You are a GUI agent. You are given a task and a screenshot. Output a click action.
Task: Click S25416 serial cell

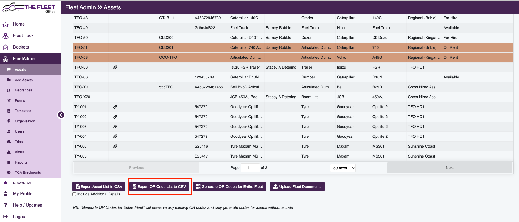(x=201, y=146)
